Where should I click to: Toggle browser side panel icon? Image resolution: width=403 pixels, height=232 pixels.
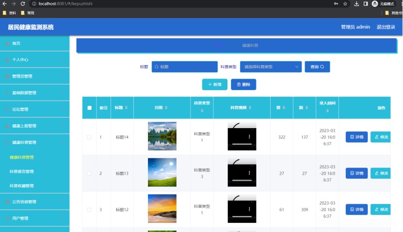366,3
